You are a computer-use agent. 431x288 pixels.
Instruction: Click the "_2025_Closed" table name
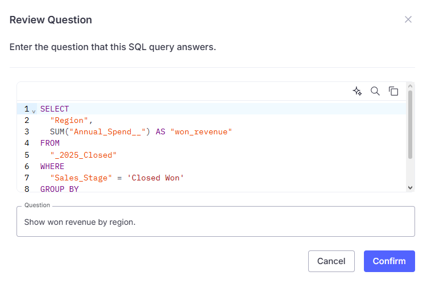tap(83, 155)
